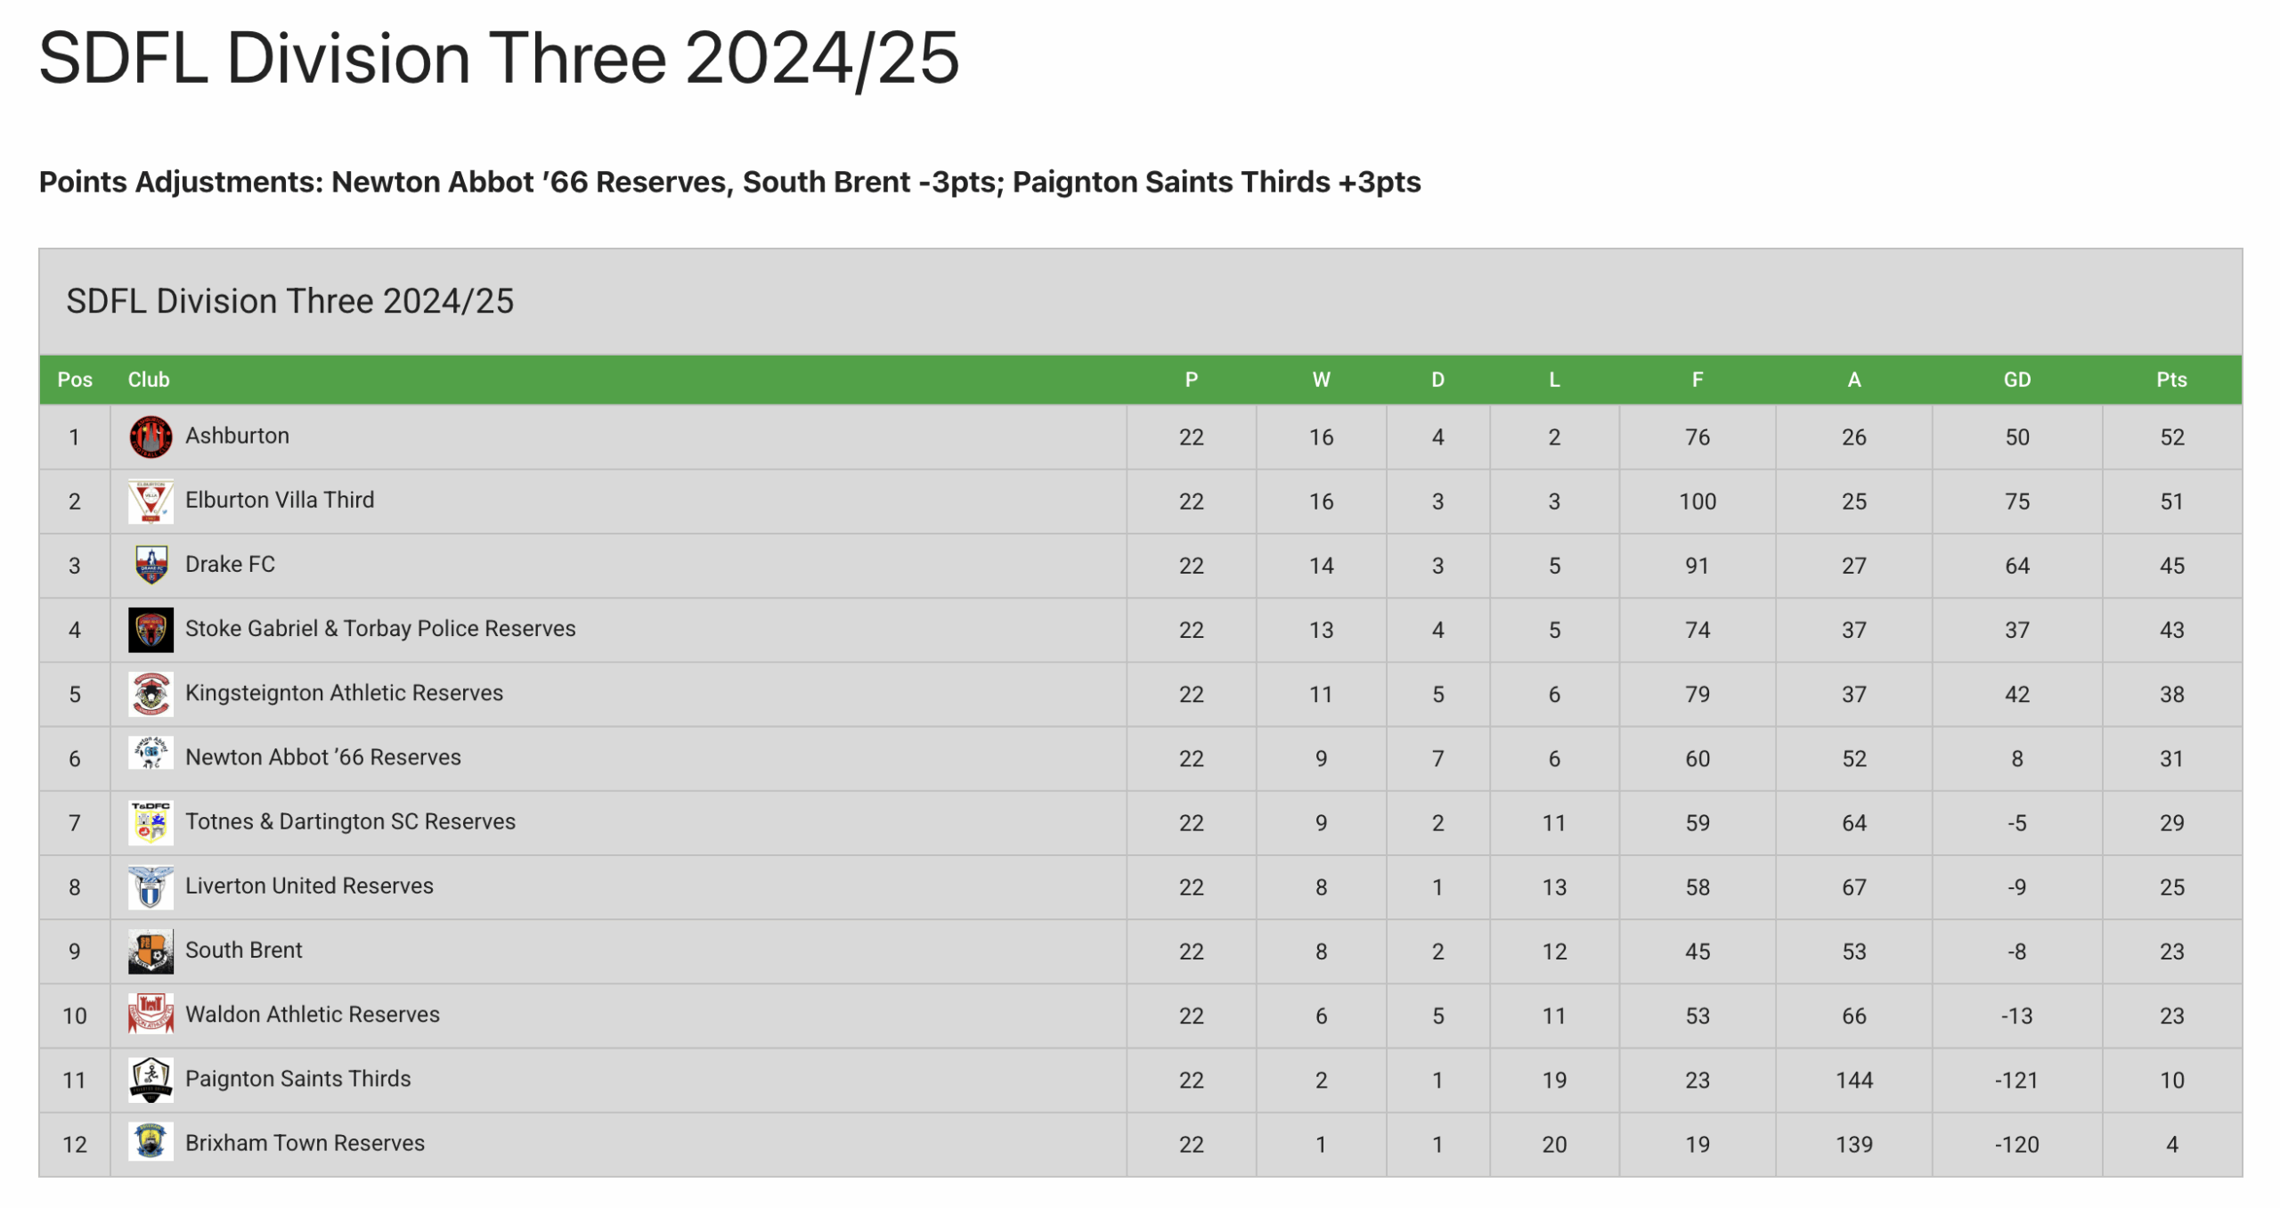
Task: Click the Paignton Saints Thirds badge
Action: (x=151, y=1079)
